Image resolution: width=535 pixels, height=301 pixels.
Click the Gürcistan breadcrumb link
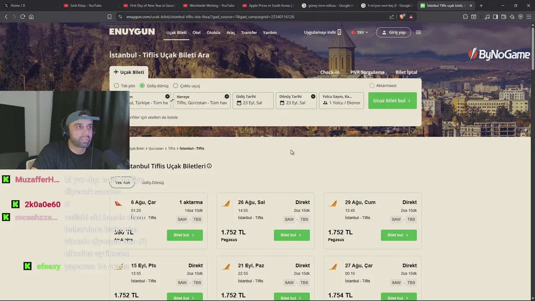point(156,148)
